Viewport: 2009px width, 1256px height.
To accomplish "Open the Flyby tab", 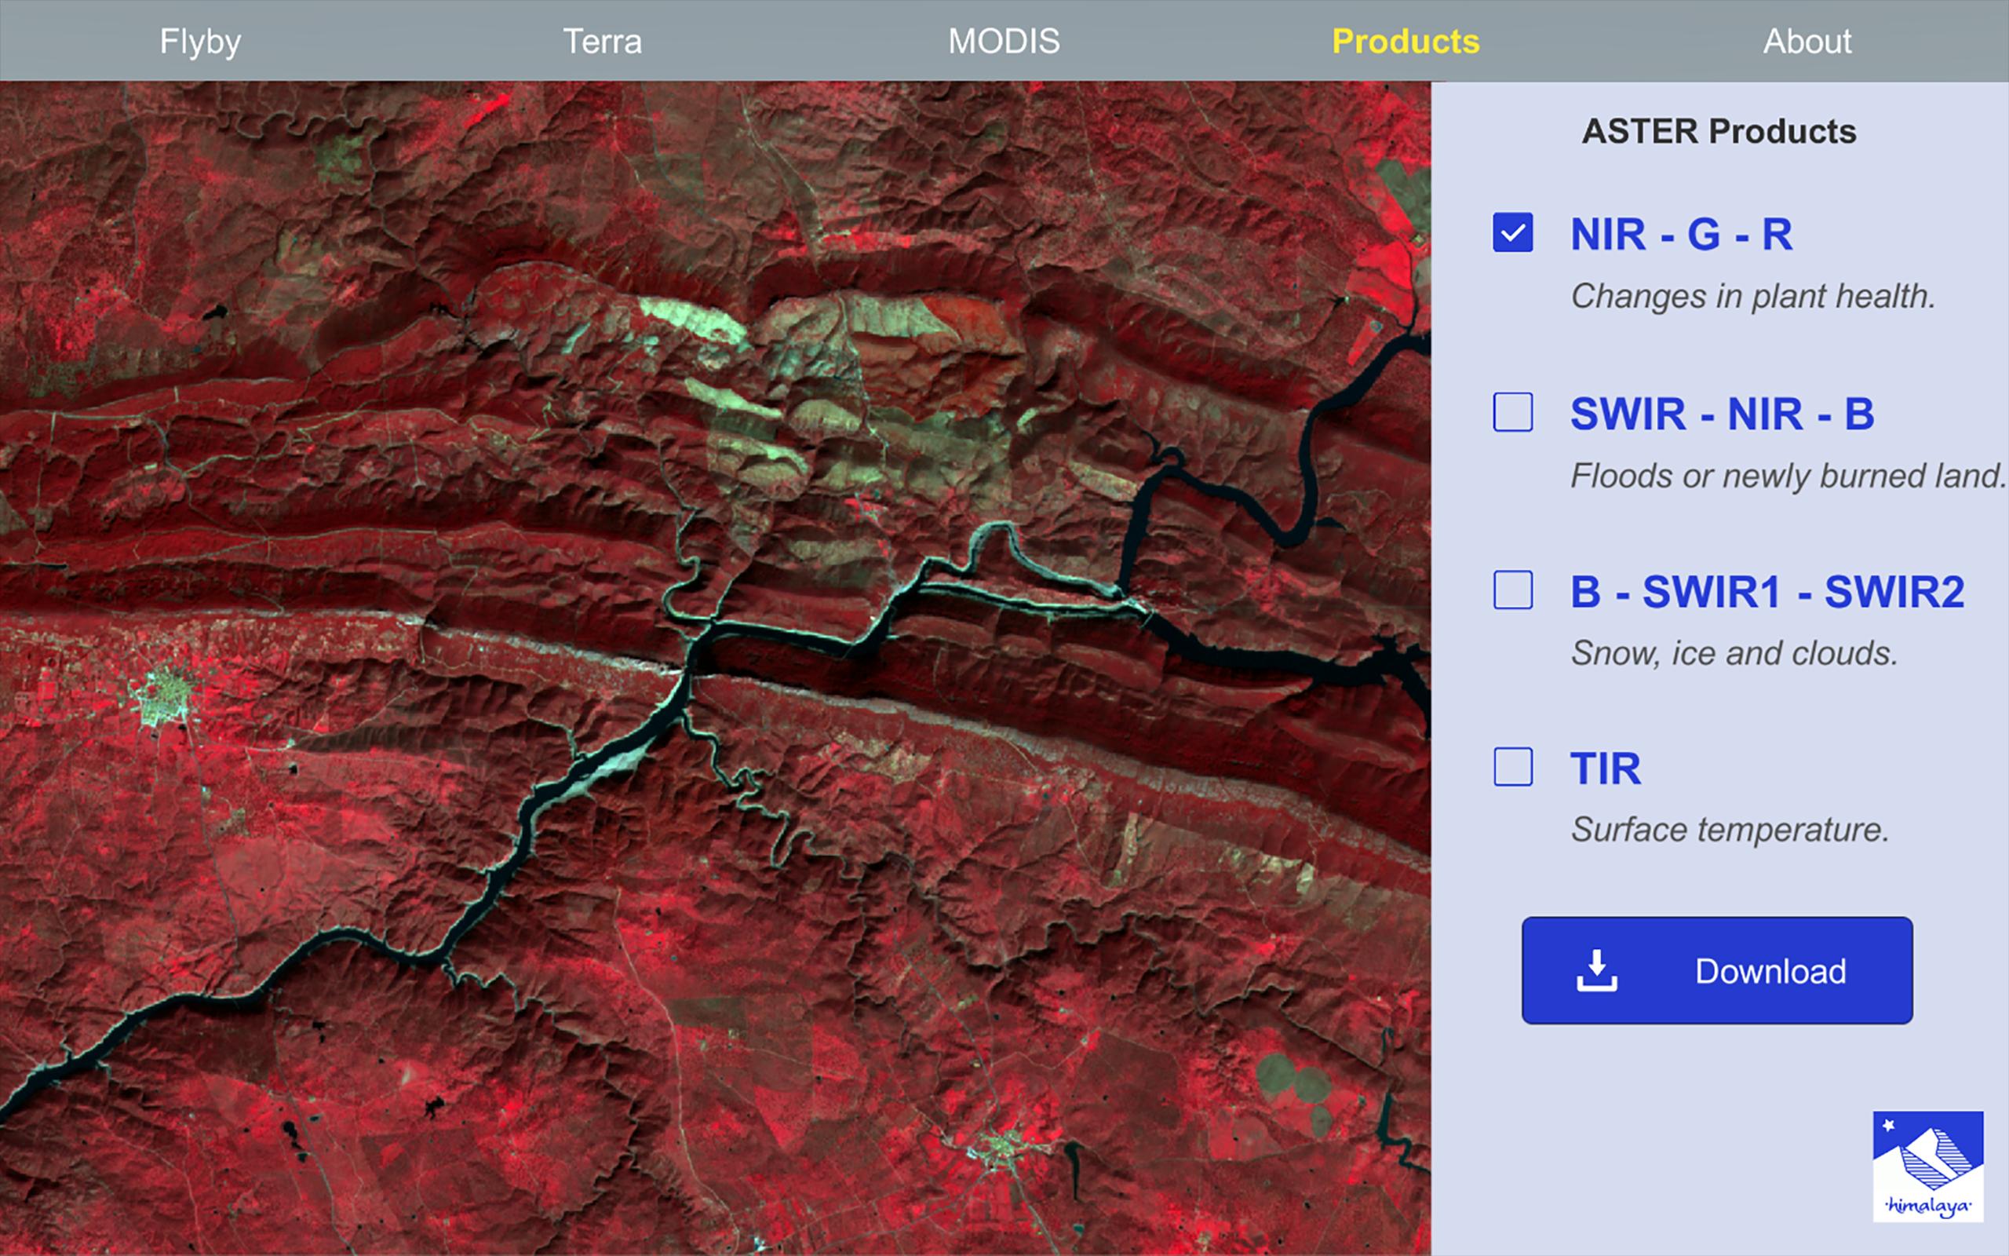I will 200,41.
